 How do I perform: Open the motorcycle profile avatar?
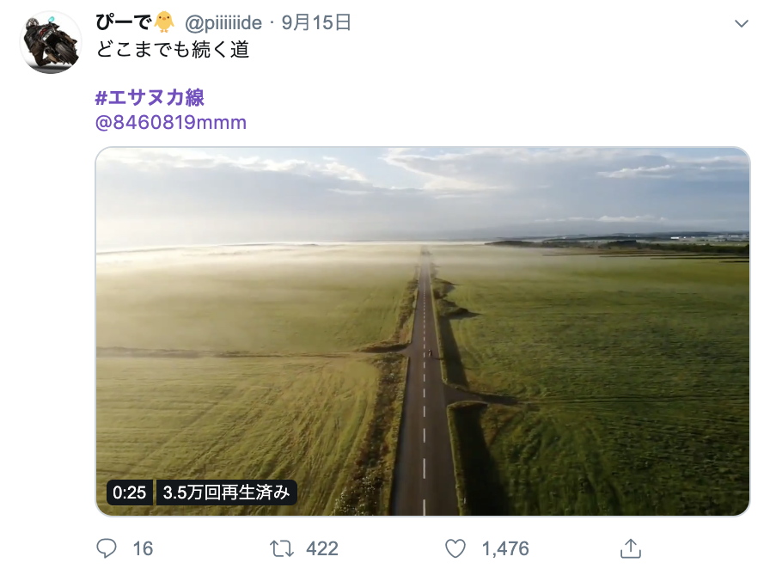[x=51, y=43]
